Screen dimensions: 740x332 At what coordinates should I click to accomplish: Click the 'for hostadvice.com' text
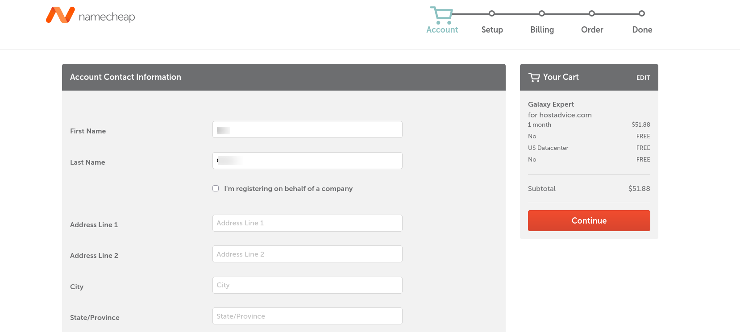[x=560, y=115]
